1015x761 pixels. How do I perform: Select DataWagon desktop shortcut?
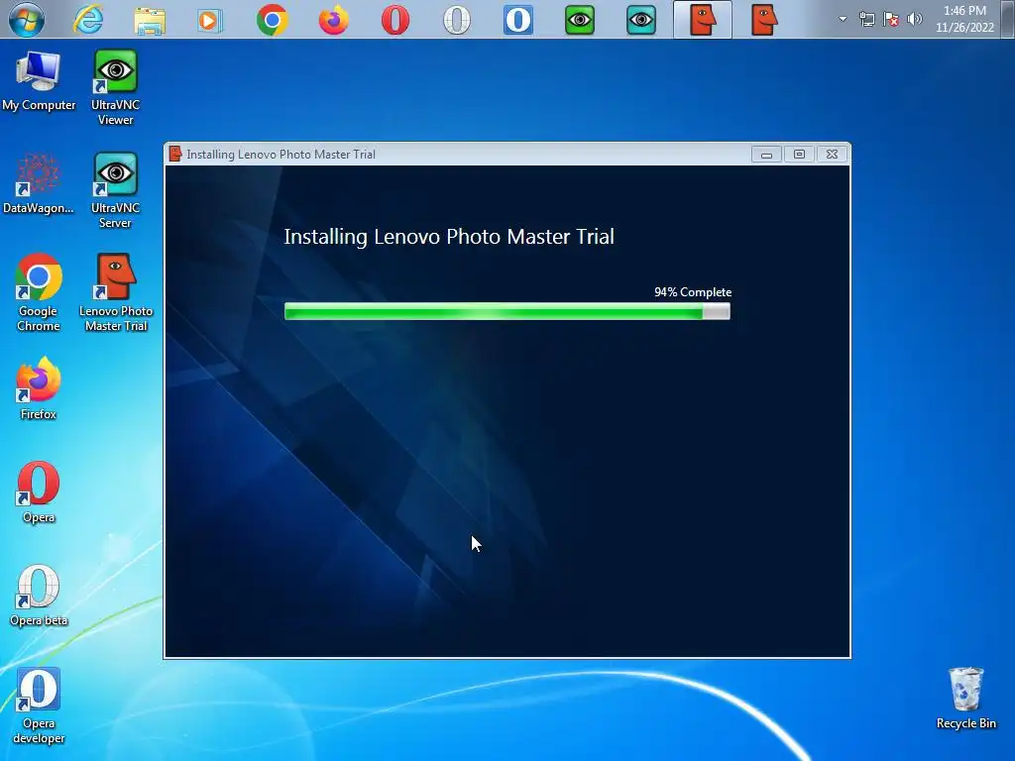39,183
